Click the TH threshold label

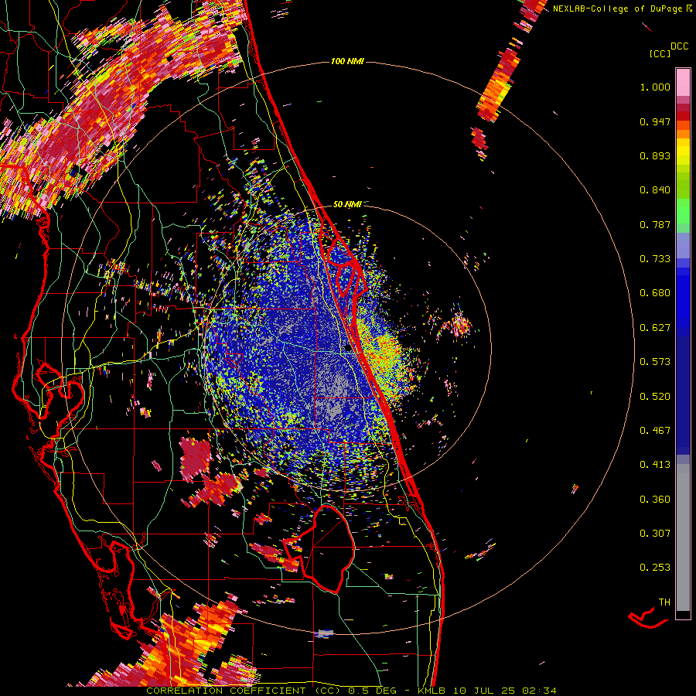click(x=664, y=602)
